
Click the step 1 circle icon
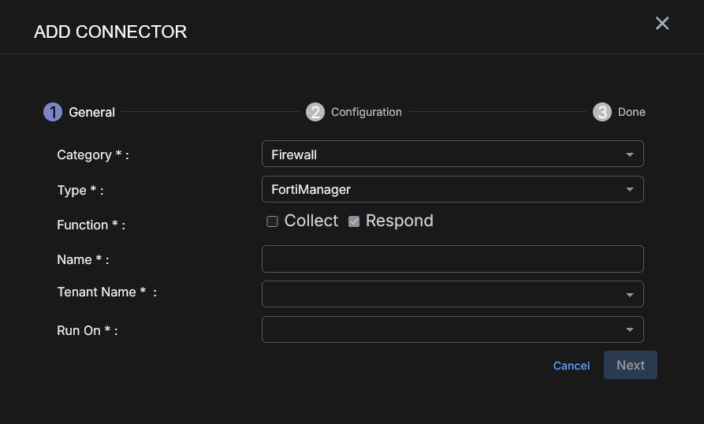[53, 112]
